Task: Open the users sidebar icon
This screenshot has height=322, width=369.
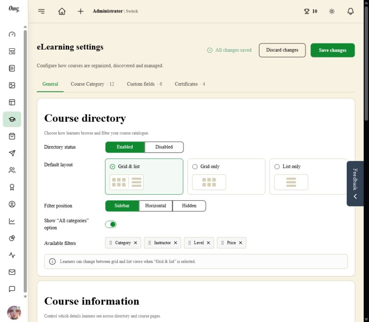Action: pyautogui.click(x=12, y=170)
